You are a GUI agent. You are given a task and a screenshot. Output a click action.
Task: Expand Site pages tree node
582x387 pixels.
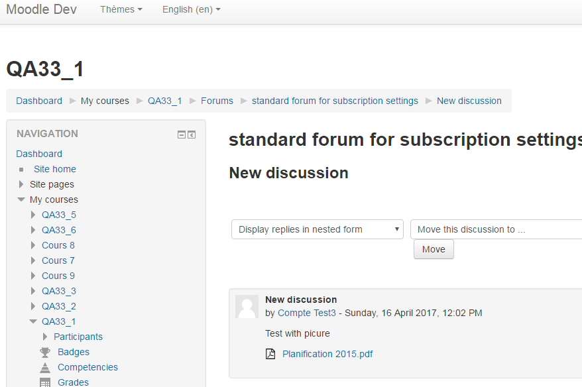click(x=21, y=184)
